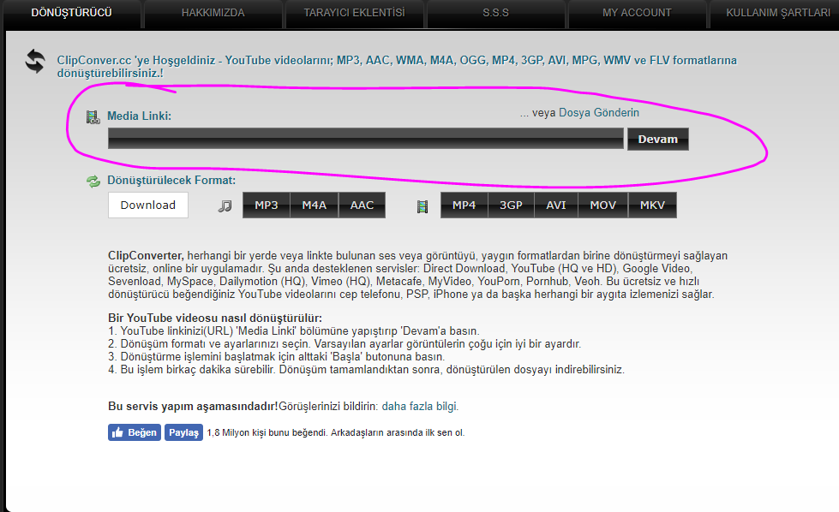The height and width of the screenshot is (512, 839).
Task: Click the Media Linki URL input field
Action: [366, 139]
